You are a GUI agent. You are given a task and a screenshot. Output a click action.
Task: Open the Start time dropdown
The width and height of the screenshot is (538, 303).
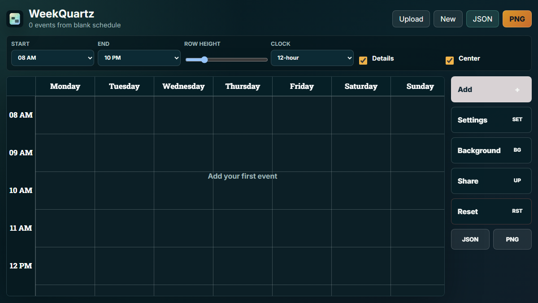pos(52,58)
